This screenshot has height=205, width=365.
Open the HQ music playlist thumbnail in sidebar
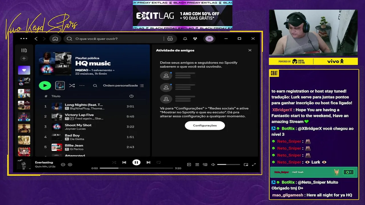(24, 82)
